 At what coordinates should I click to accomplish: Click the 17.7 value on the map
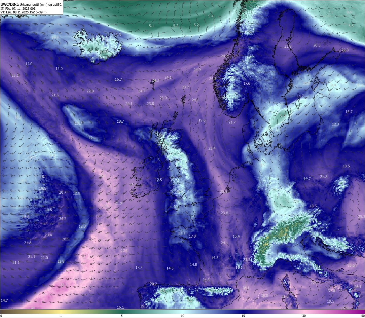(x=139, y=268)
